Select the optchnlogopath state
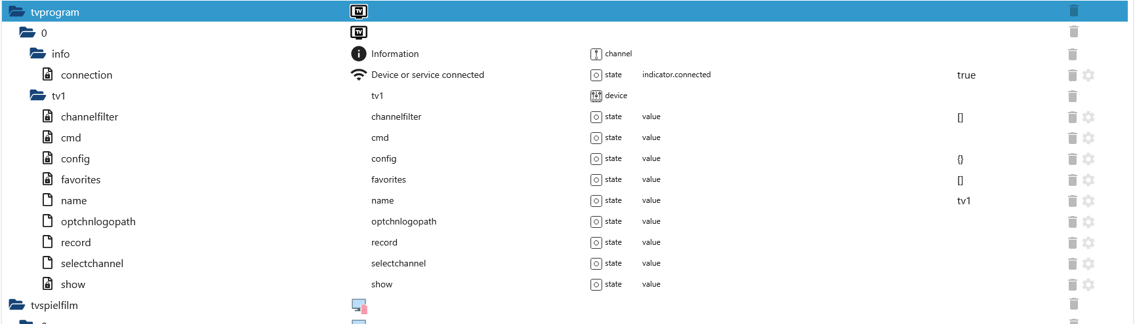This screenshot has height=324, width=1135. coord(98,222)
